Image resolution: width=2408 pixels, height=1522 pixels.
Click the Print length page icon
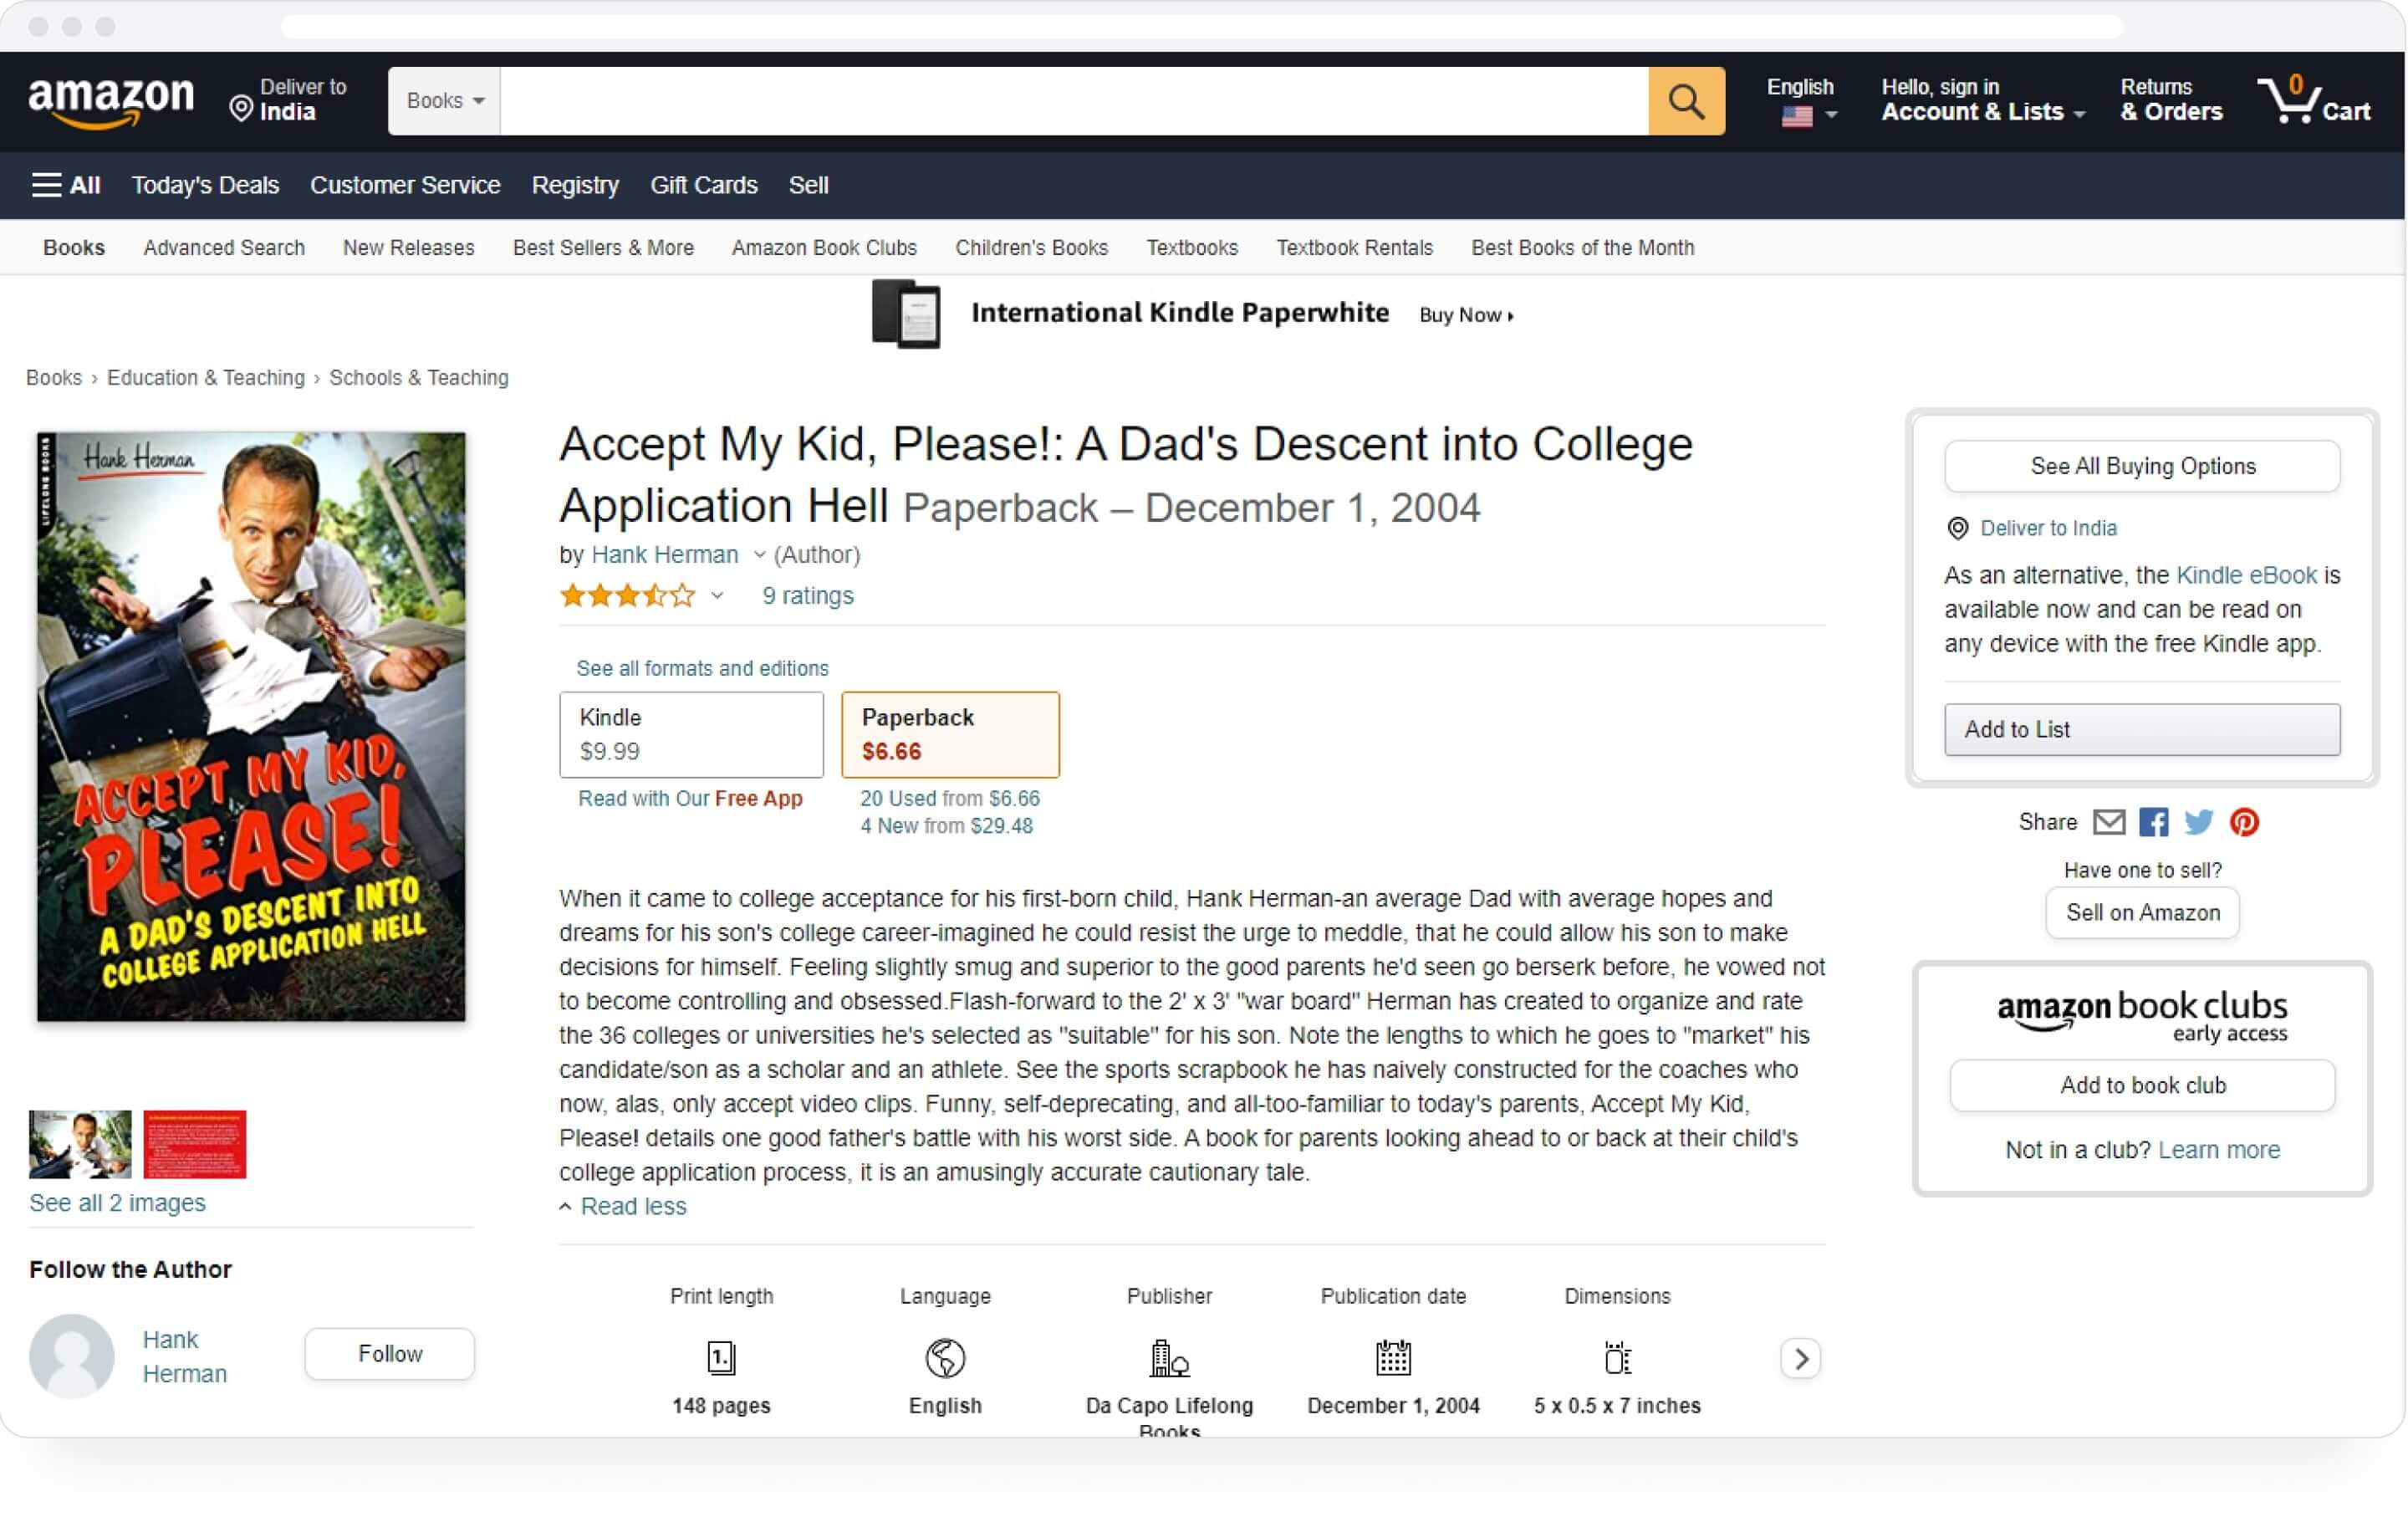click(x=721, y=1358)
